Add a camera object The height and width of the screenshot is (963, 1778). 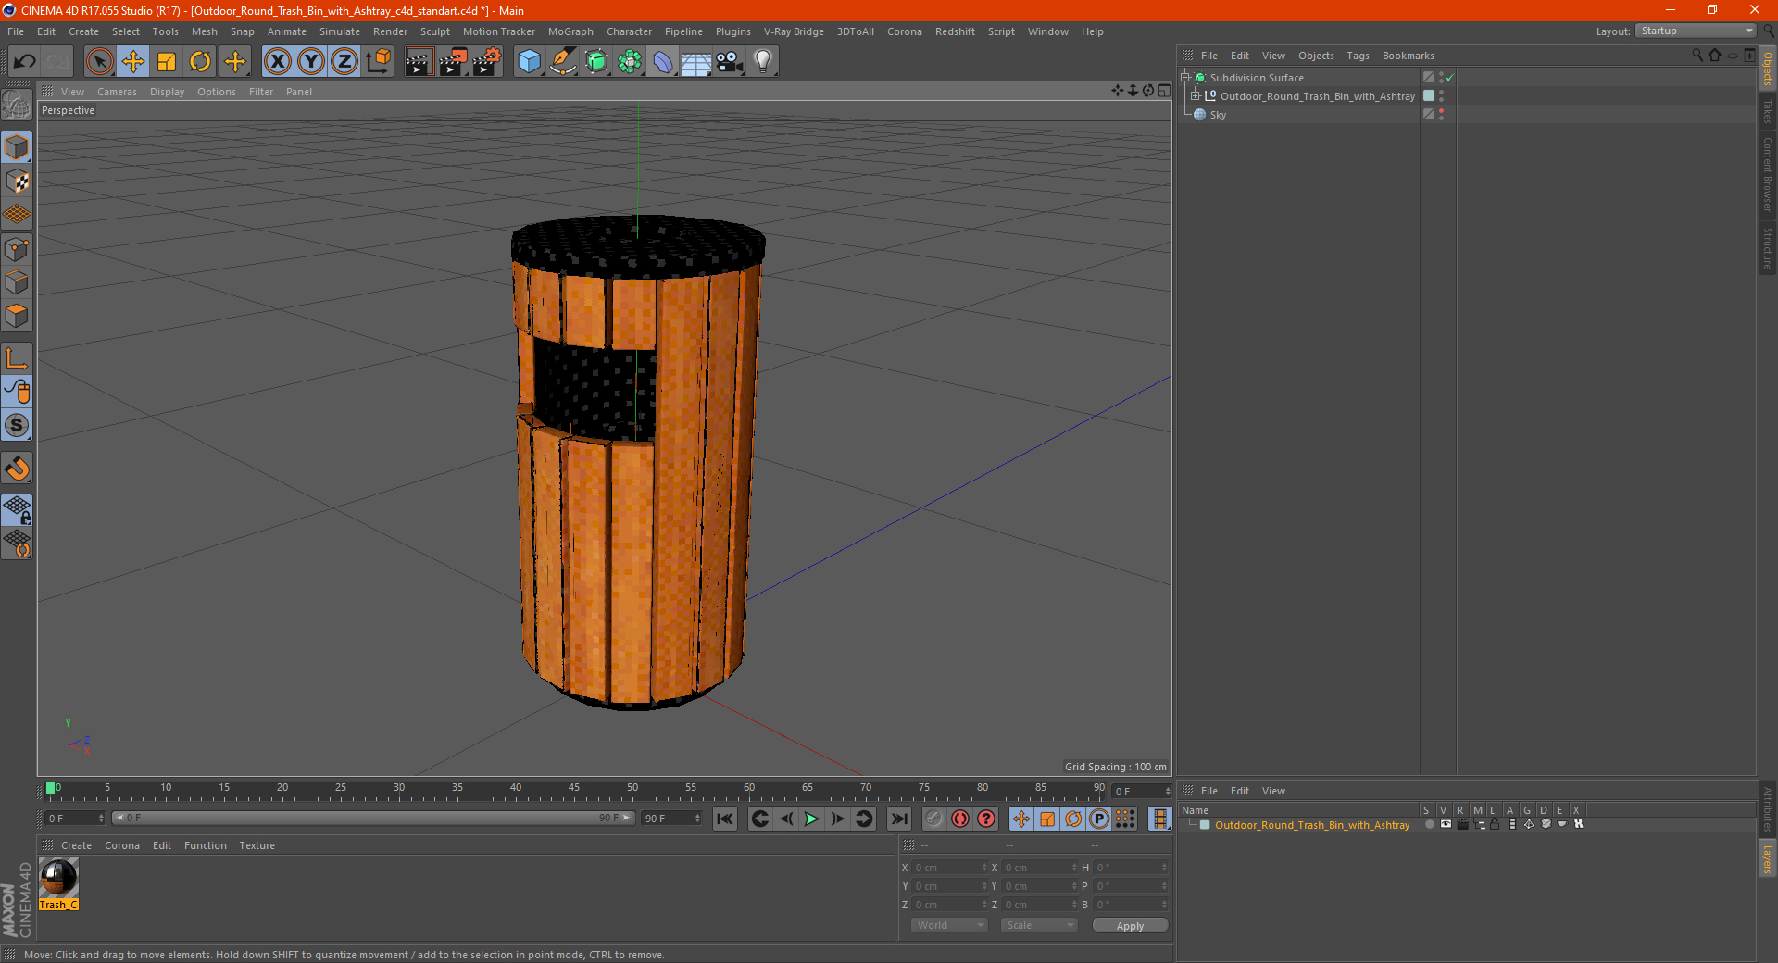(x=730, y=62)
